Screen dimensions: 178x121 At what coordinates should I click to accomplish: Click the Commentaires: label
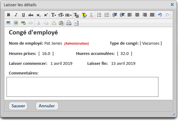[24, 73]
